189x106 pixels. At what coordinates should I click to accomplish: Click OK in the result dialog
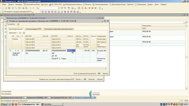(x=99, y=73)
